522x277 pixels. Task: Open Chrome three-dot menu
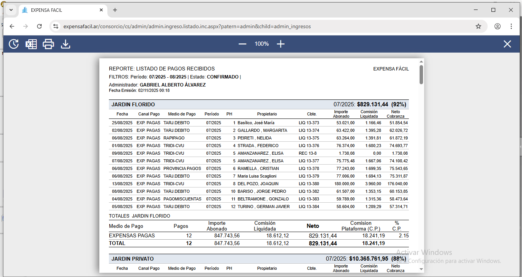511,26
